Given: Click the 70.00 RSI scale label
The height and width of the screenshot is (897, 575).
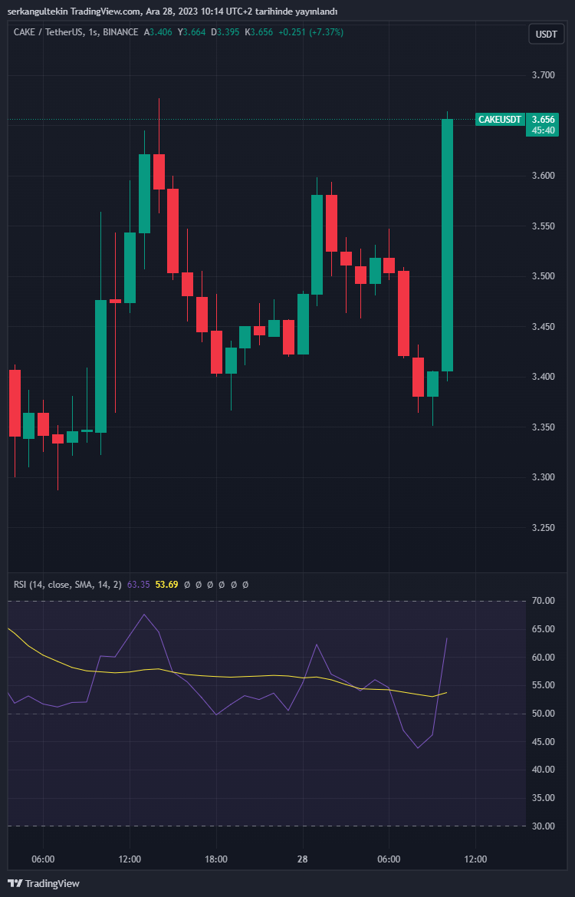Looking at the screenshot, I should (544, 601).
